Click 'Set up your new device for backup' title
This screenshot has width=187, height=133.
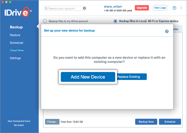click(x=69, y=31)
